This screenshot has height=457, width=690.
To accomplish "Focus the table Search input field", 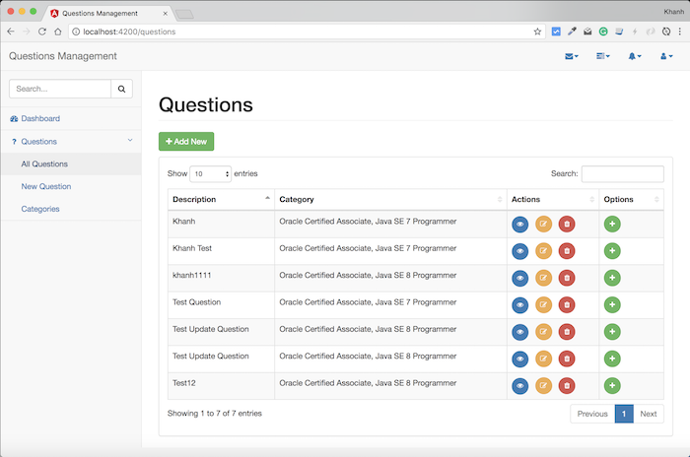I will pyautogui.click(x=623, y=173).
